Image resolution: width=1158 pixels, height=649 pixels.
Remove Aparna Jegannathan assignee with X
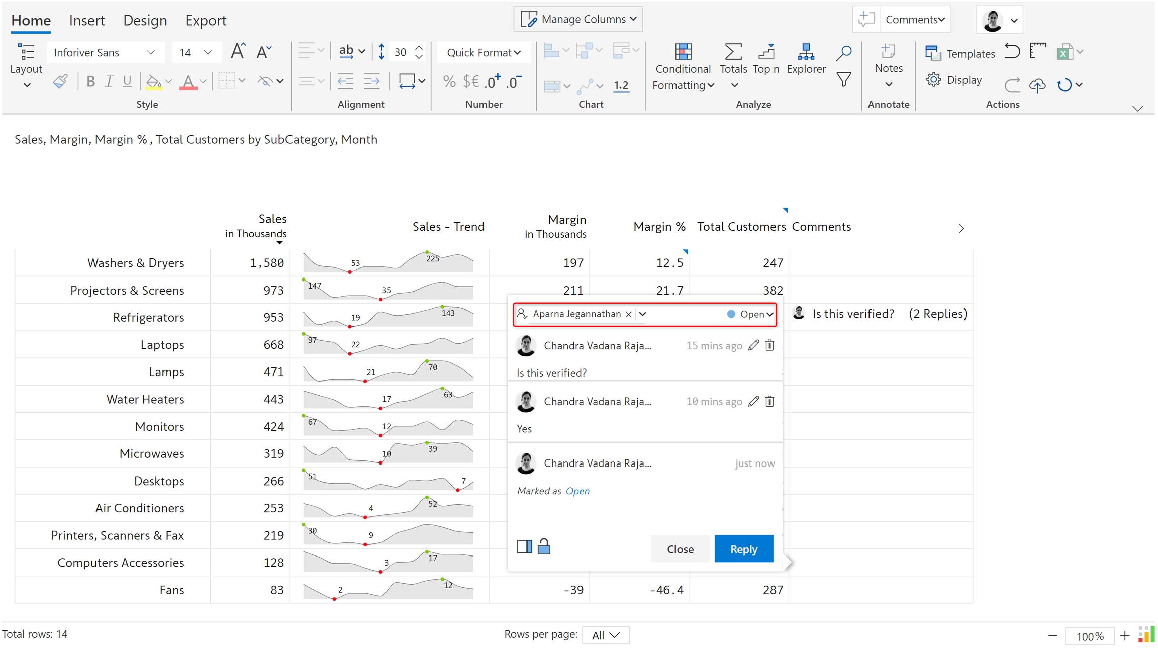click(x=628, y=314)
